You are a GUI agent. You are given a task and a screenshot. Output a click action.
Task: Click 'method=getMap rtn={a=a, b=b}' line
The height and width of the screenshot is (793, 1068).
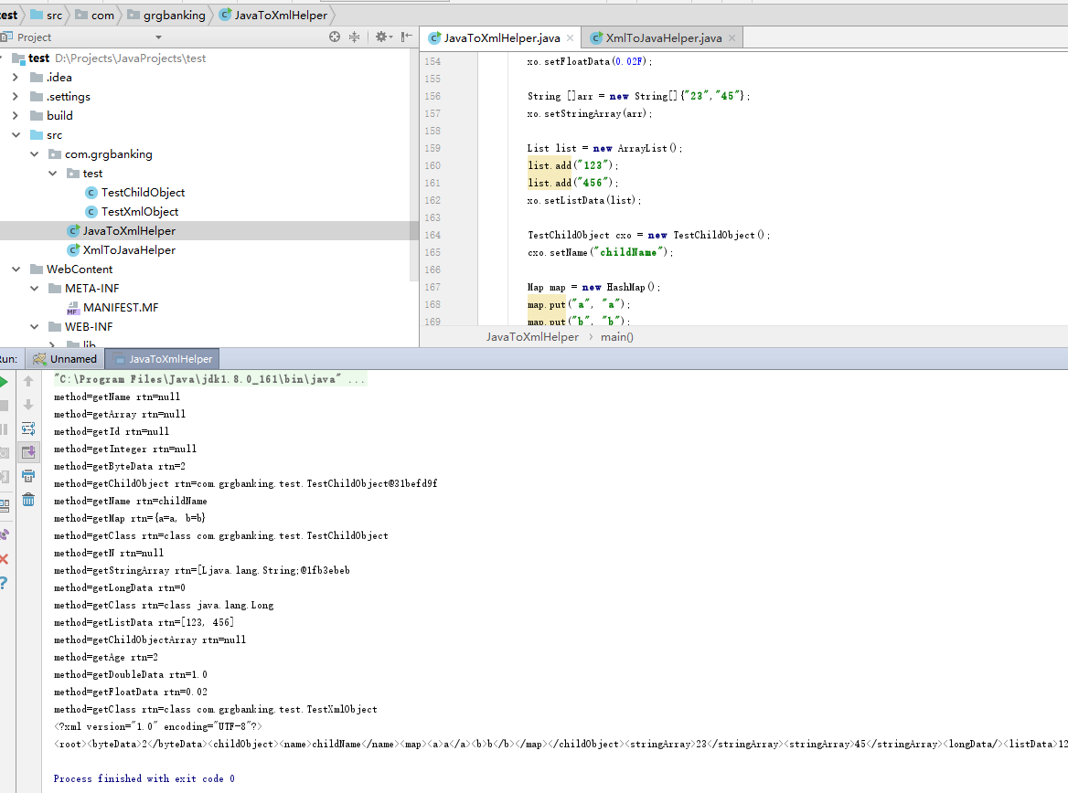[x=130, y=518]
